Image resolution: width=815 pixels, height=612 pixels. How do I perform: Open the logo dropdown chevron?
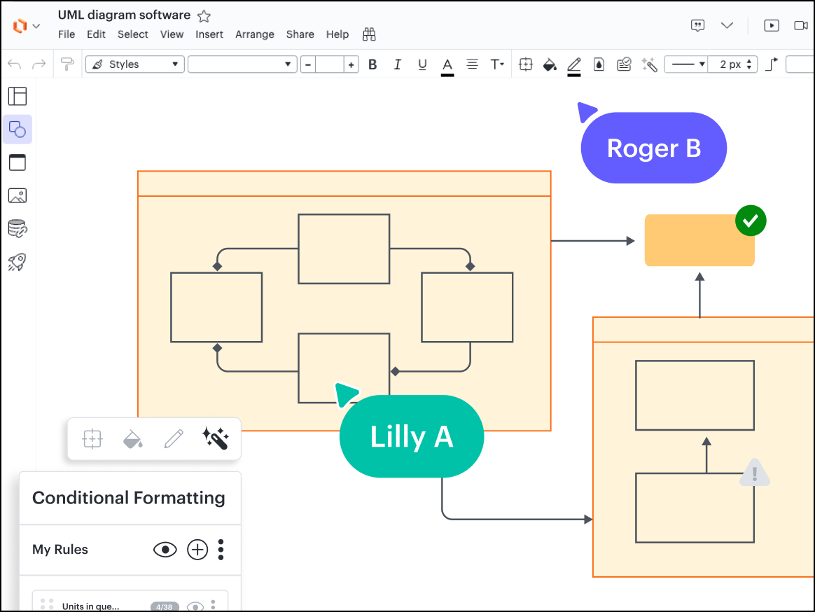point(36,25)
